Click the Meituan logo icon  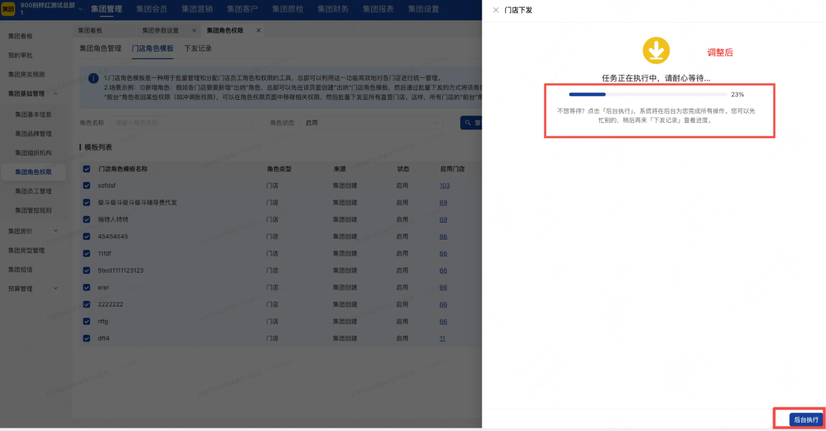8,9
